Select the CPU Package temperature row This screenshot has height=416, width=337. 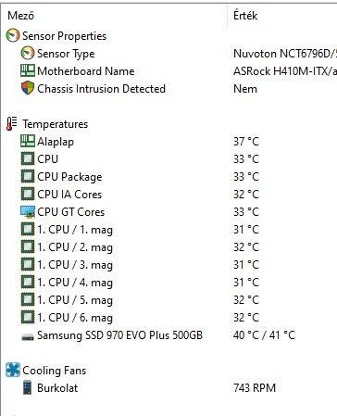[168, 177]
